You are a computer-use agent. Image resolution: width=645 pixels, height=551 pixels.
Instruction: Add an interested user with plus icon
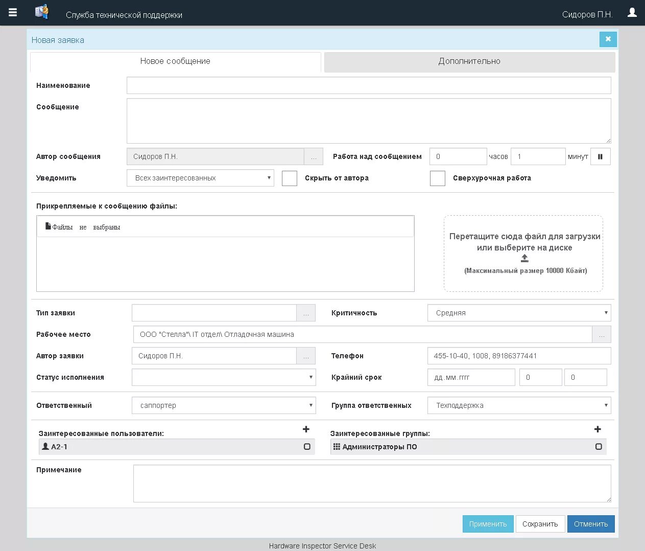coord(306,429)
